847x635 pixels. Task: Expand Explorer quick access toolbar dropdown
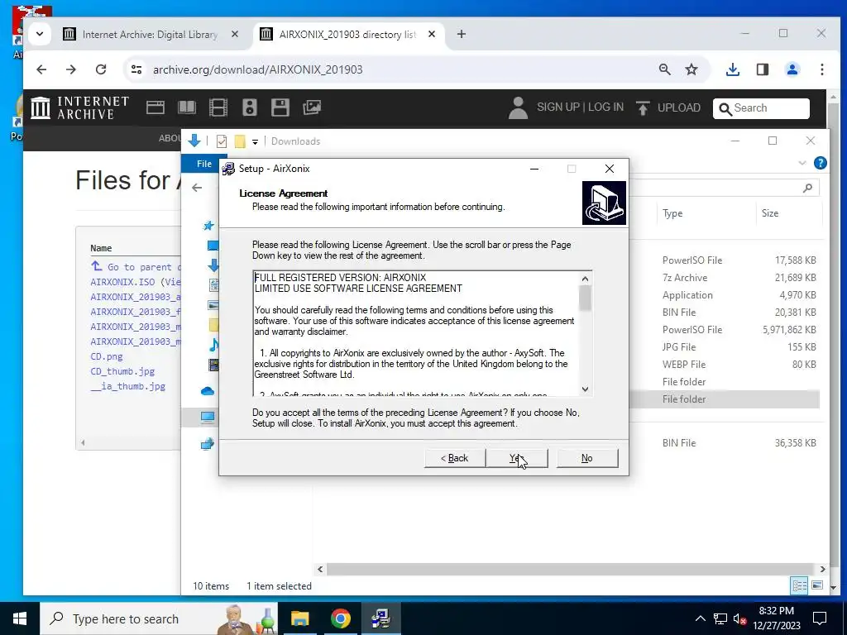255,142
